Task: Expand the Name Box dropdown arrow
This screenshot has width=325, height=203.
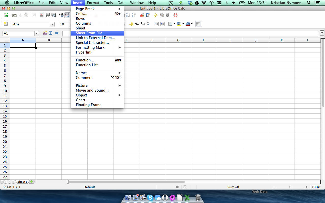Action: (37, 33)
